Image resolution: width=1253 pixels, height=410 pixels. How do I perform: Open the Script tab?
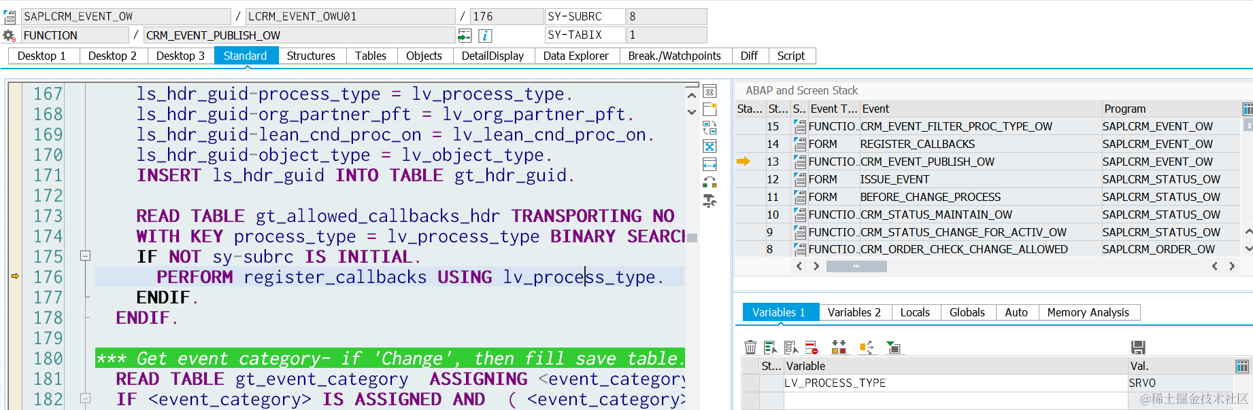coord(791,56)
